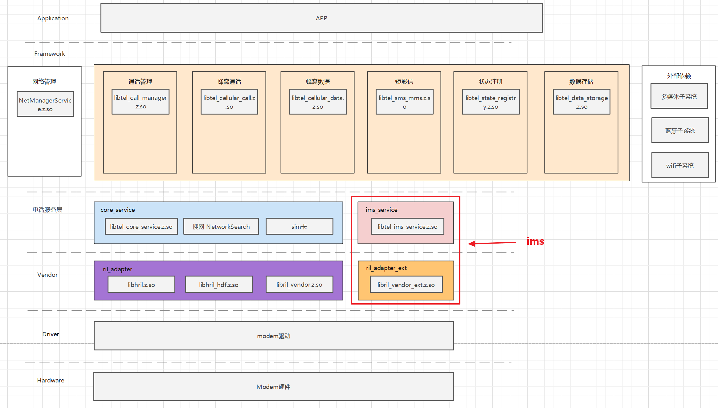Select the 搜网 NetworkSearch box
This screenshot has height=408, width=718.
click(221, 227)
